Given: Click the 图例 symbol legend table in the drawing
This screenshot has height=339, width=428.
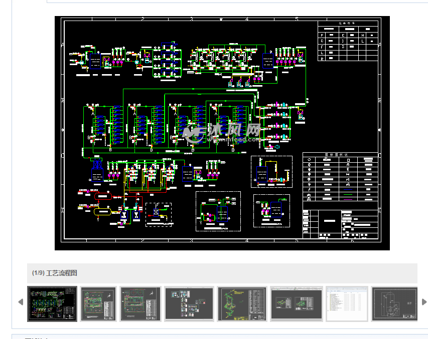Looking at the screenshot, I should 340,178.
